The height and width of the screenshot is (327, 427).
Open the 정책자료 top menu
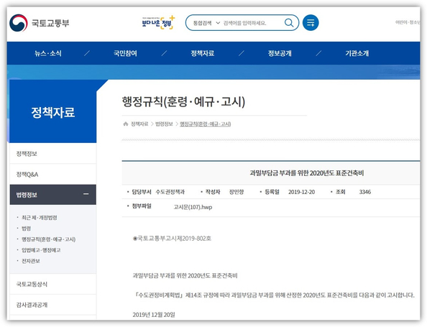[x=202, y=53]
